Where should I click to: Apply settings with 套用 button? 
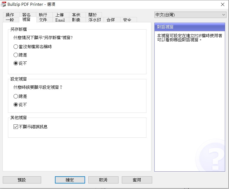click(x=137, y=180)
